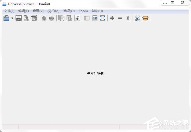The width and height of the screenshot is (191, 132).
Task: Click the Go to page arrow icon
Action: tap(77, 18)
